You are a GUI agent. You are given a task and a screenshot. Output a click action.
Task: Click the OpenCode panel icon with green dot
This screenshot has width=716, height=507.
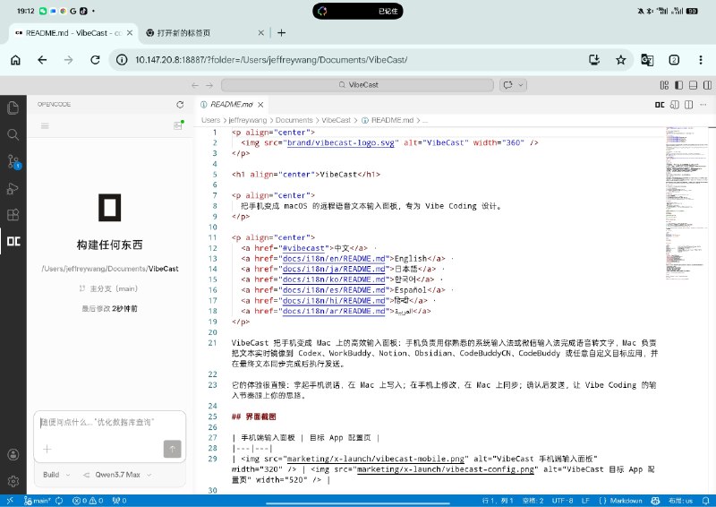pyautogui.click(x=178, y=125)
